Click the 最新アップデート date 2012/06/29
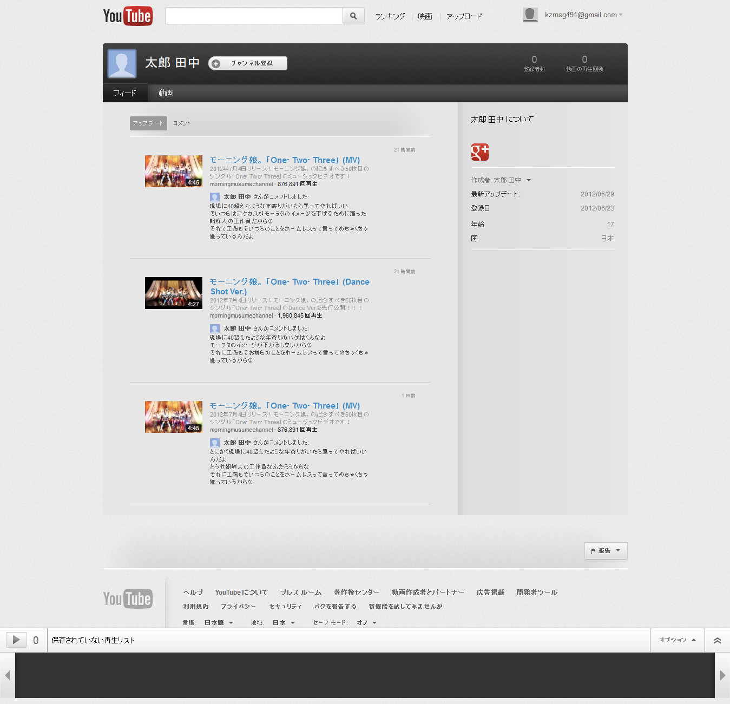Screen dimensions: 730x704 (597, 194)
